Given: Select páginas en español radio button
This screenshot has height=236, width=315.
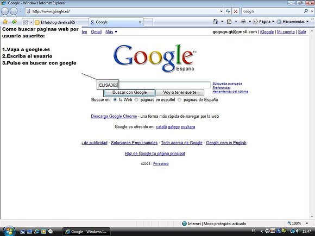Looking at the screenshot, I should pyautogui.click(x=136, y=99).
